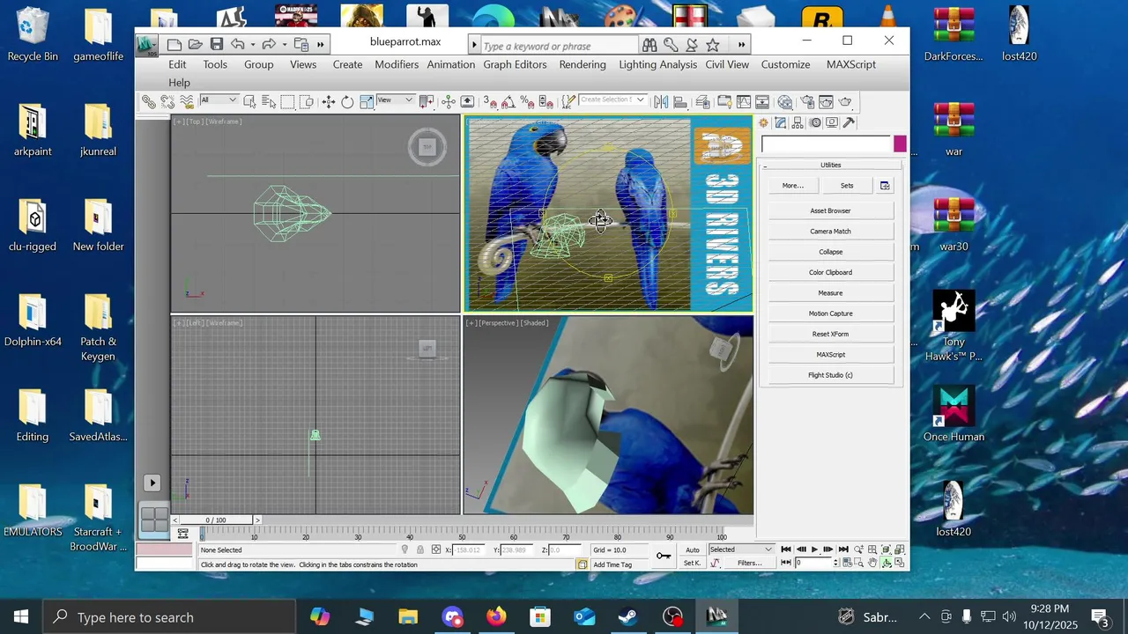
Task: Expand the Redo history arrow
Action: click(285, 45)
